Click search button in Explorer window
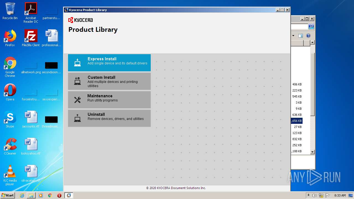The width and height of the screenshot is (354, 199). (x=311, y=27)
